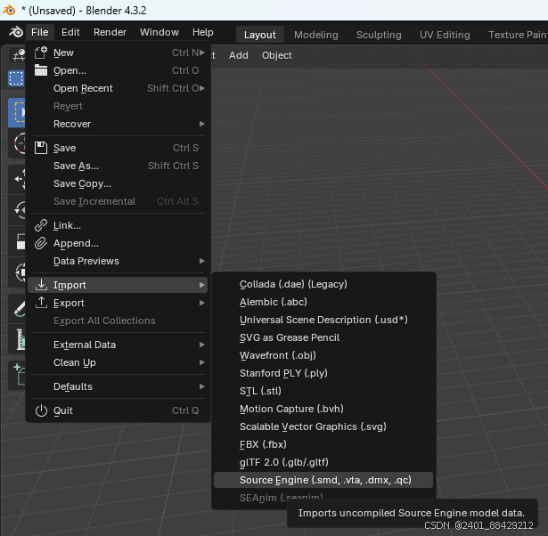Expand the Recover submenu
This screenshot has width=548, height=536.
(202, 124)
